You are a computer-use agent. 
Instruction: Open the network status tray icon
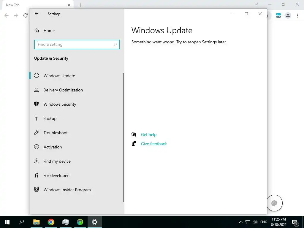coord(248,222)
